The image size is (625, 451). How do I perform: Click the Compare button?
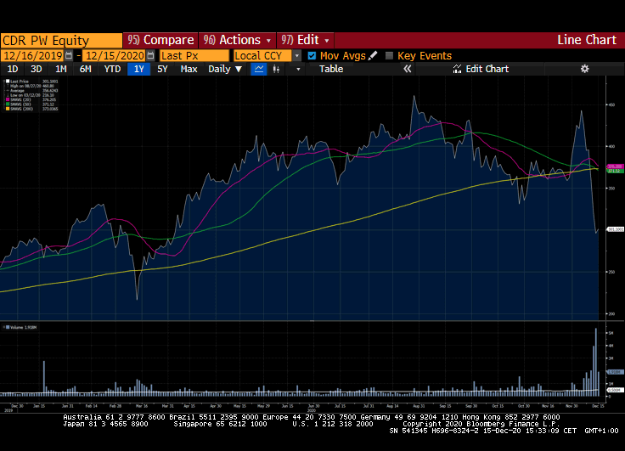(160, 40)
